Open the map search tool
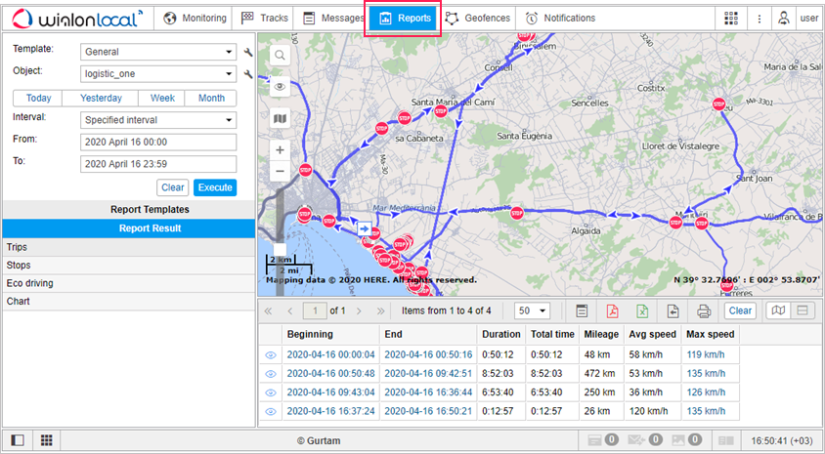825x454 pixels. pyautogui.click(x=280, y=56)
